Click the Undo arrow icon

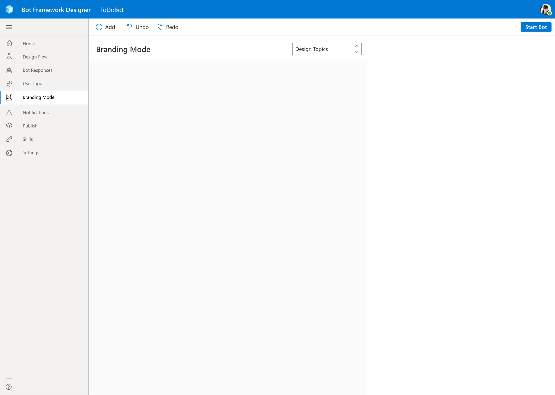point(129,27)
